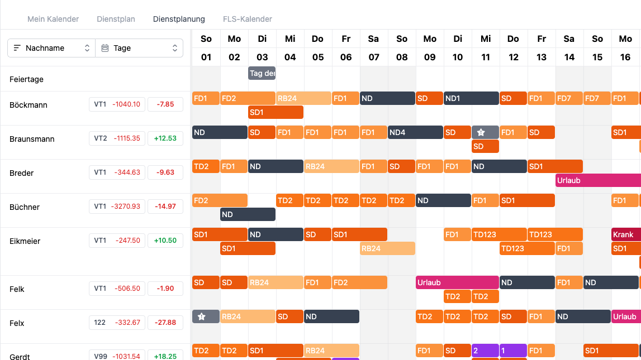Click Braunsmann's green +12.53 badge
This screenshot has height=360, width=641.
coord(165,138)
